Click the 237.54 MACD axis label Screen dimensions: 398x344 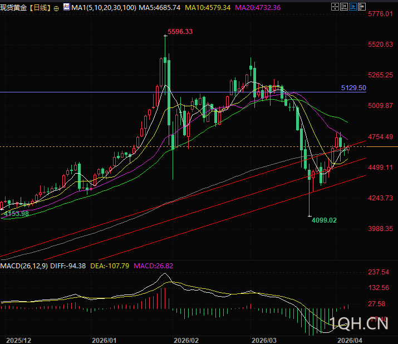click(x=379, y=272)
